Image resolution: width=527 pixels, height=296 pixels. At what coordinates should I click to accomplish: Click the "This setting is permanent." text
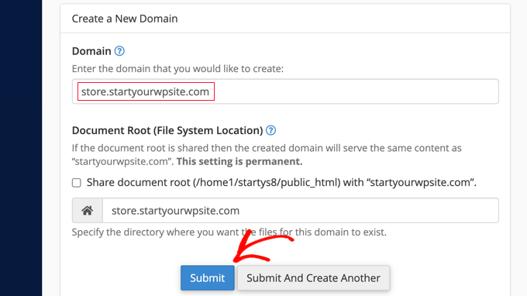[239, 162]
